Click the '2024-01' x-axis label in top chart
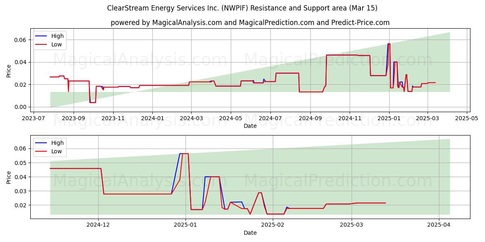 coord(152,119)
